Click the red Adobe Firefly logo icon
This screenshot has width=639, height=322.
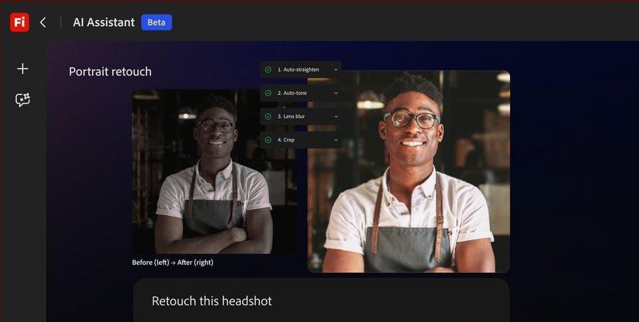coord(19,23)
